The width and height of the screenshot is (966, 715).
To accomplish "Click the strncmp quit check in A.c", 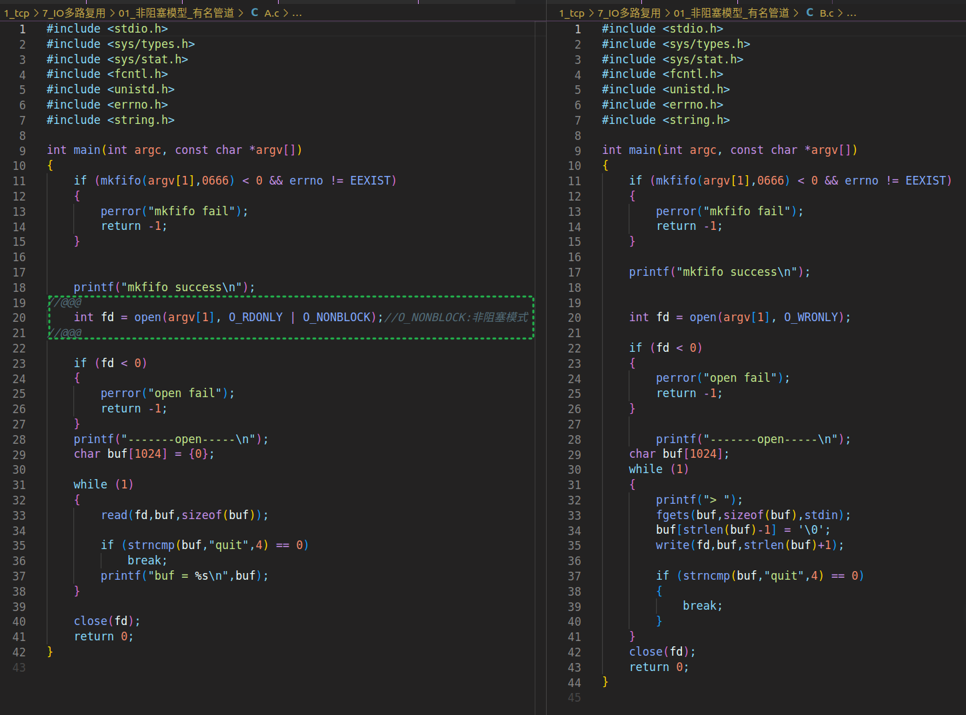I will coord(205,545).
